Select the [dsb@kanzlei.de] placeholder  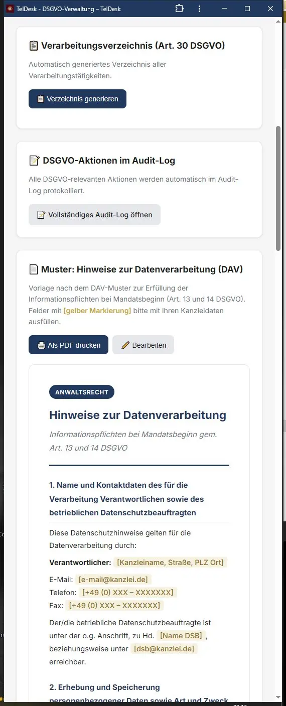tap(164, 649)
